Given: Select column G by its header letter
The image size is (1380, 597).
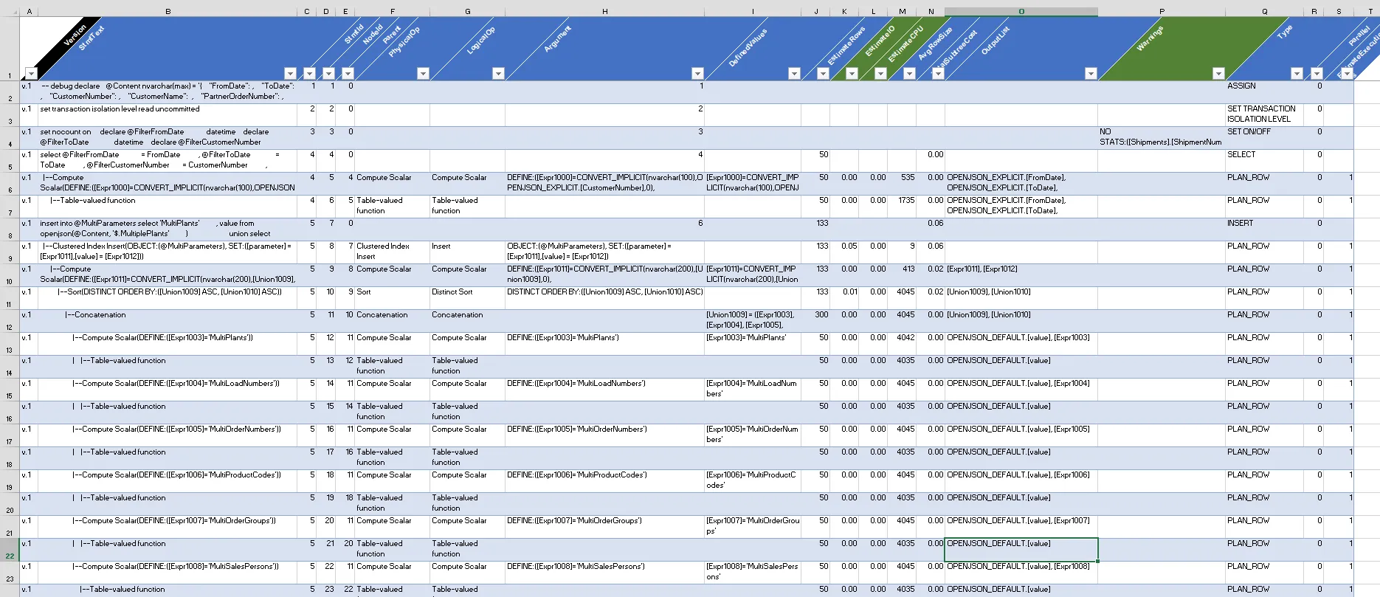Looking at the screenshot, I should click(468, 11).
